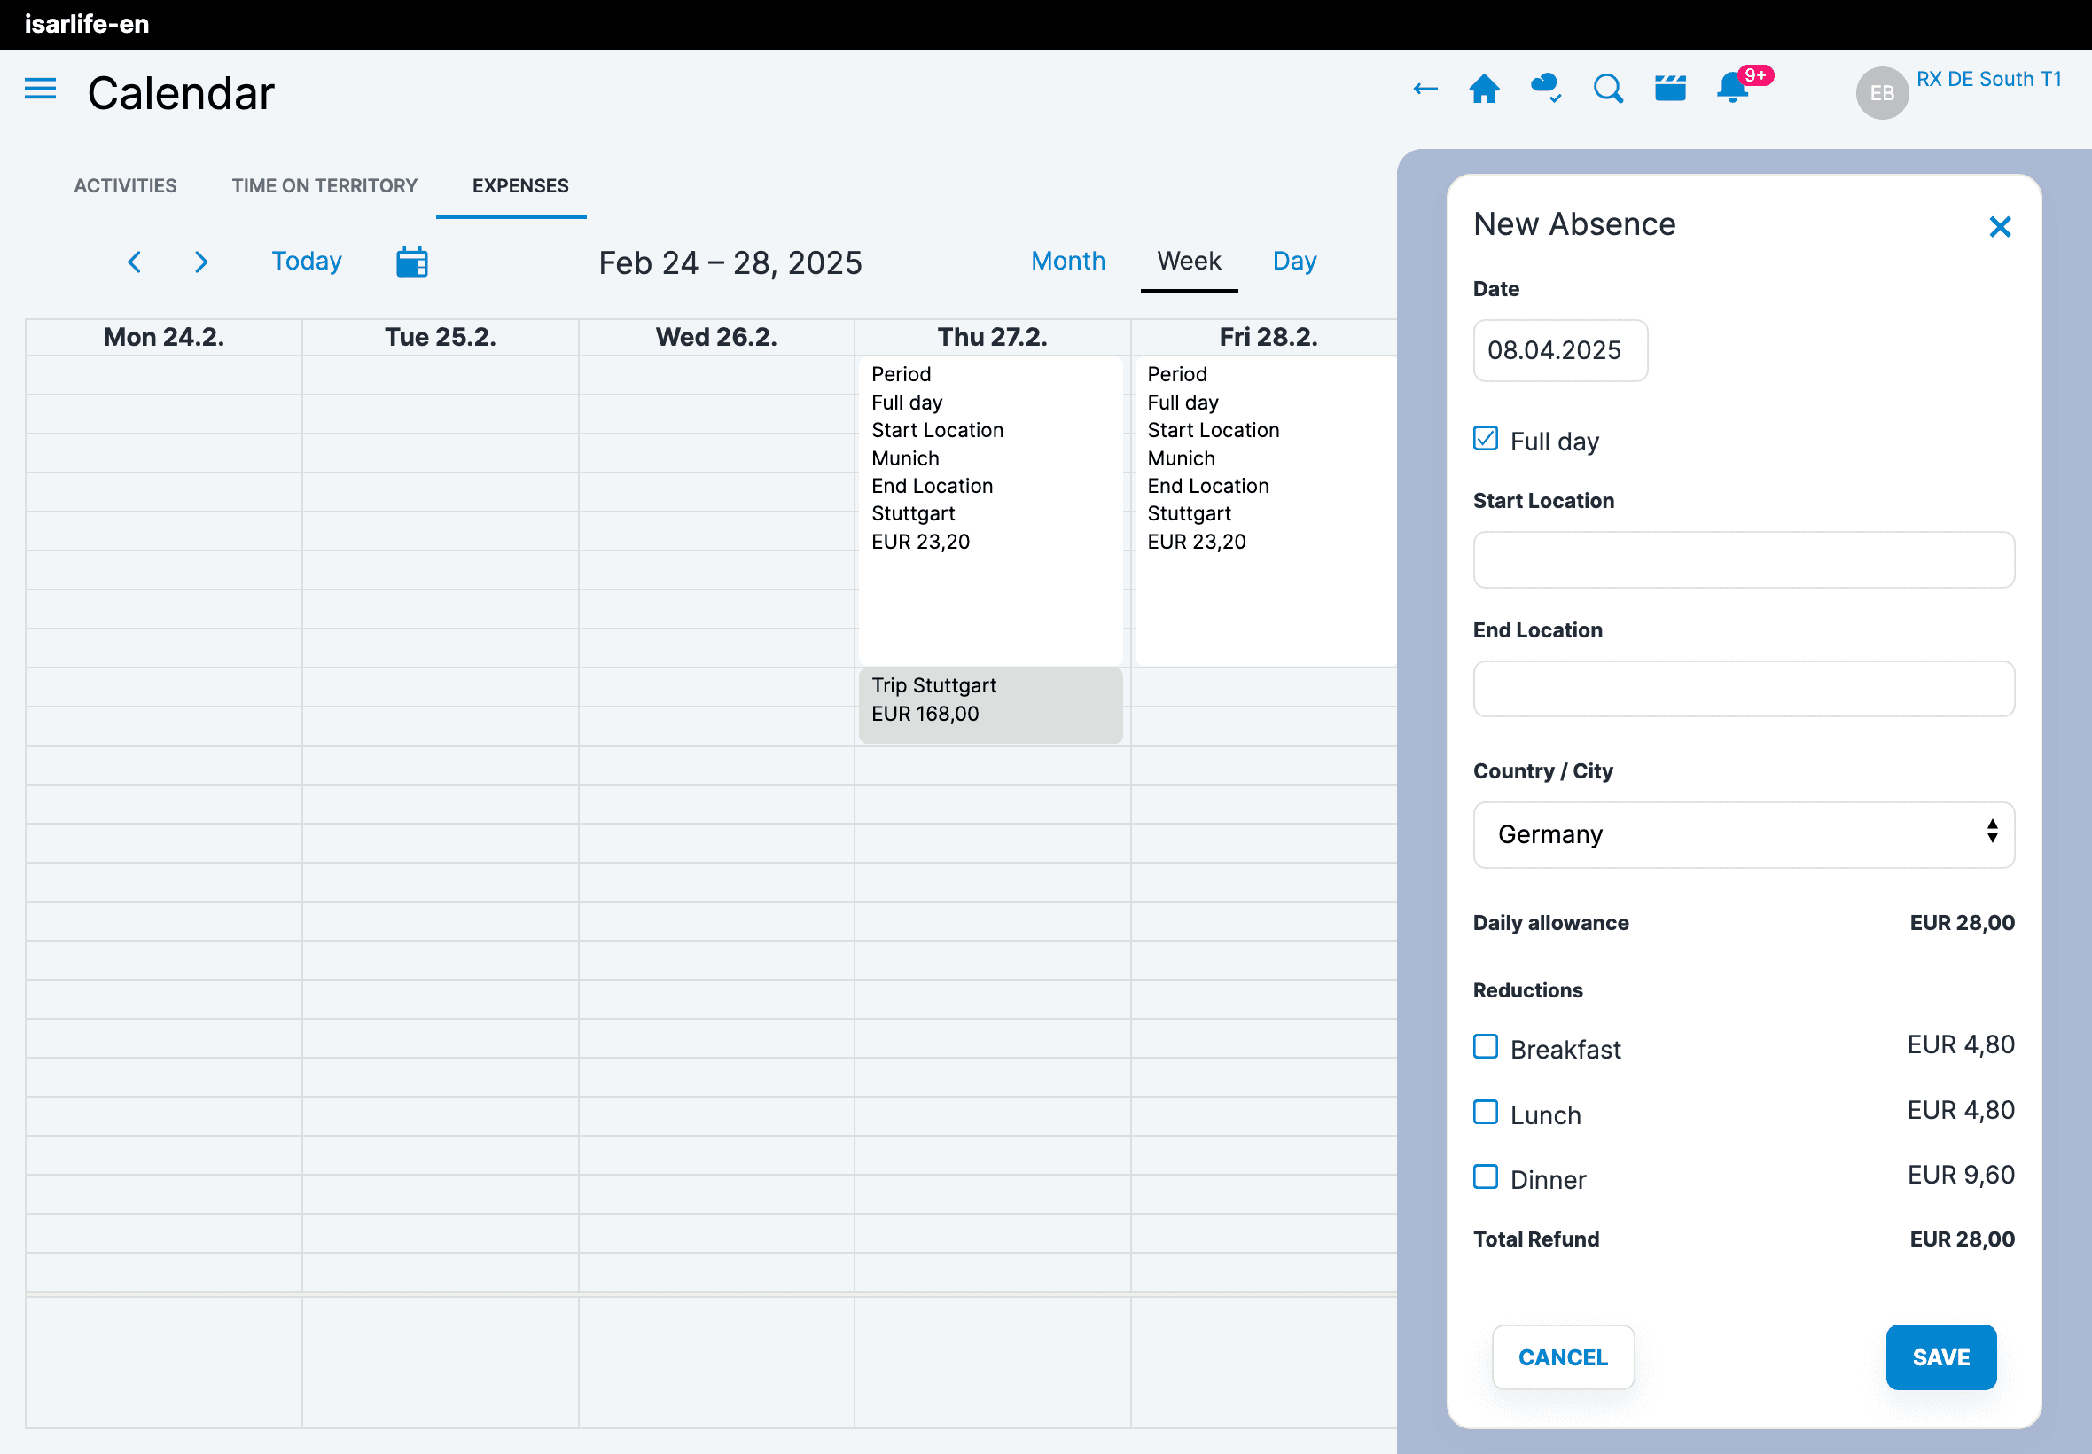
Task: Close the New Absence panel
Action: point(1999,227)
